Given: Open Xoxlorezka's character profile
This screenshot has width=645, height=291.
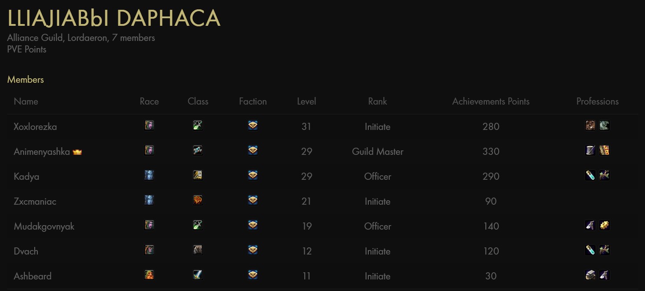Looking at the screenshot, I should 35,127.
